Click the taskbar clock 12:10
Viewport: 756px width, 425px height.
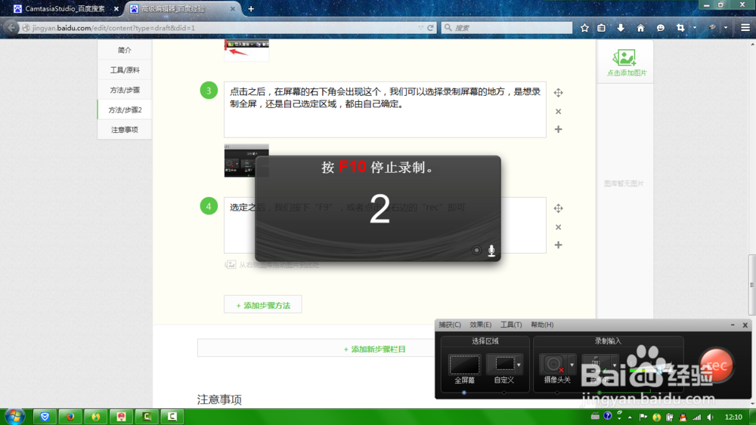[x=733, y=417]
